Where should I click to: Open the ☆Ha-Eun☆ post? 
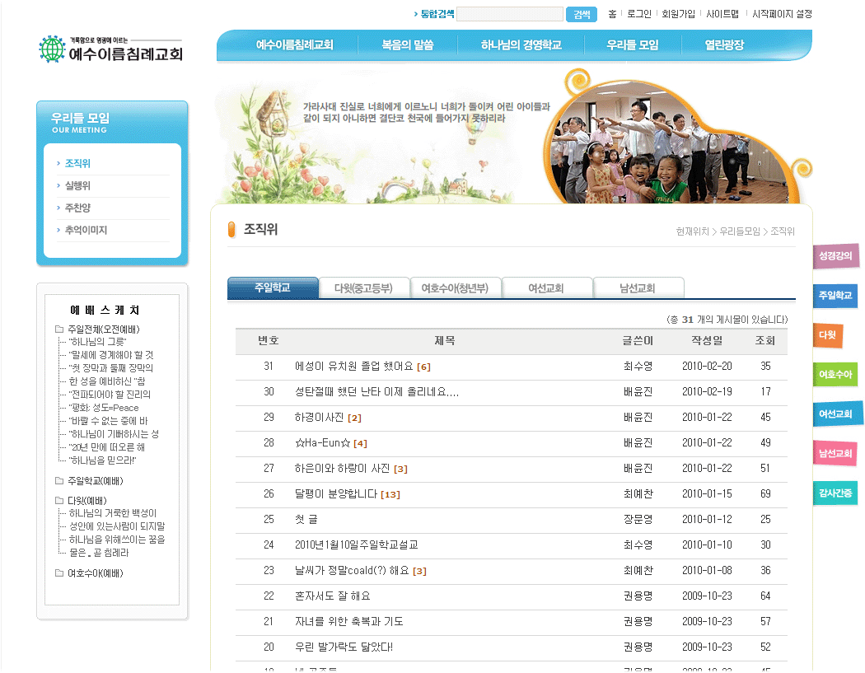pyautogui.click(x=322, y=443)
